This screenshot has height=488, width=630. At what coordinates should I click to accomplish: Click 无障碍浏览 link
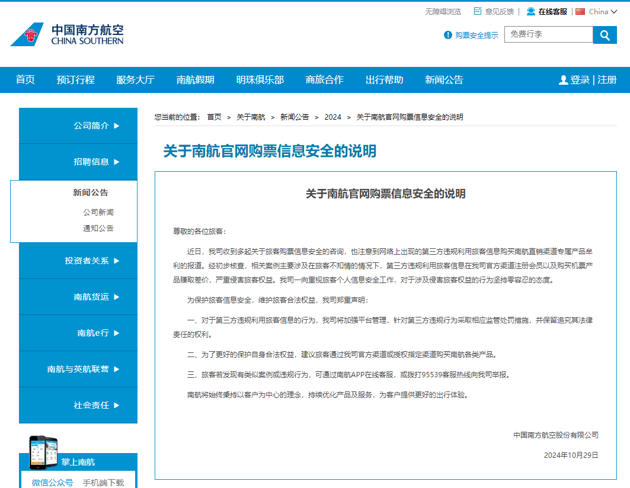(x=443, y=12)
